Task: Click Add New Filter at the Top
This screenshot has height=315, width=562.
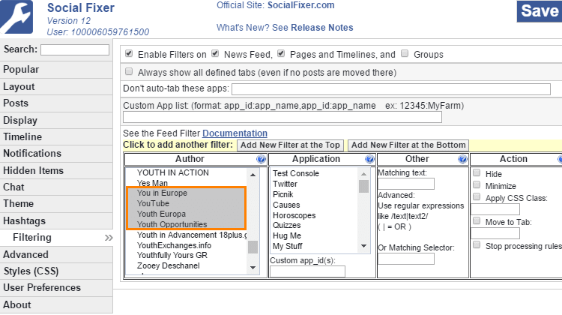Action: coord(290,145)
